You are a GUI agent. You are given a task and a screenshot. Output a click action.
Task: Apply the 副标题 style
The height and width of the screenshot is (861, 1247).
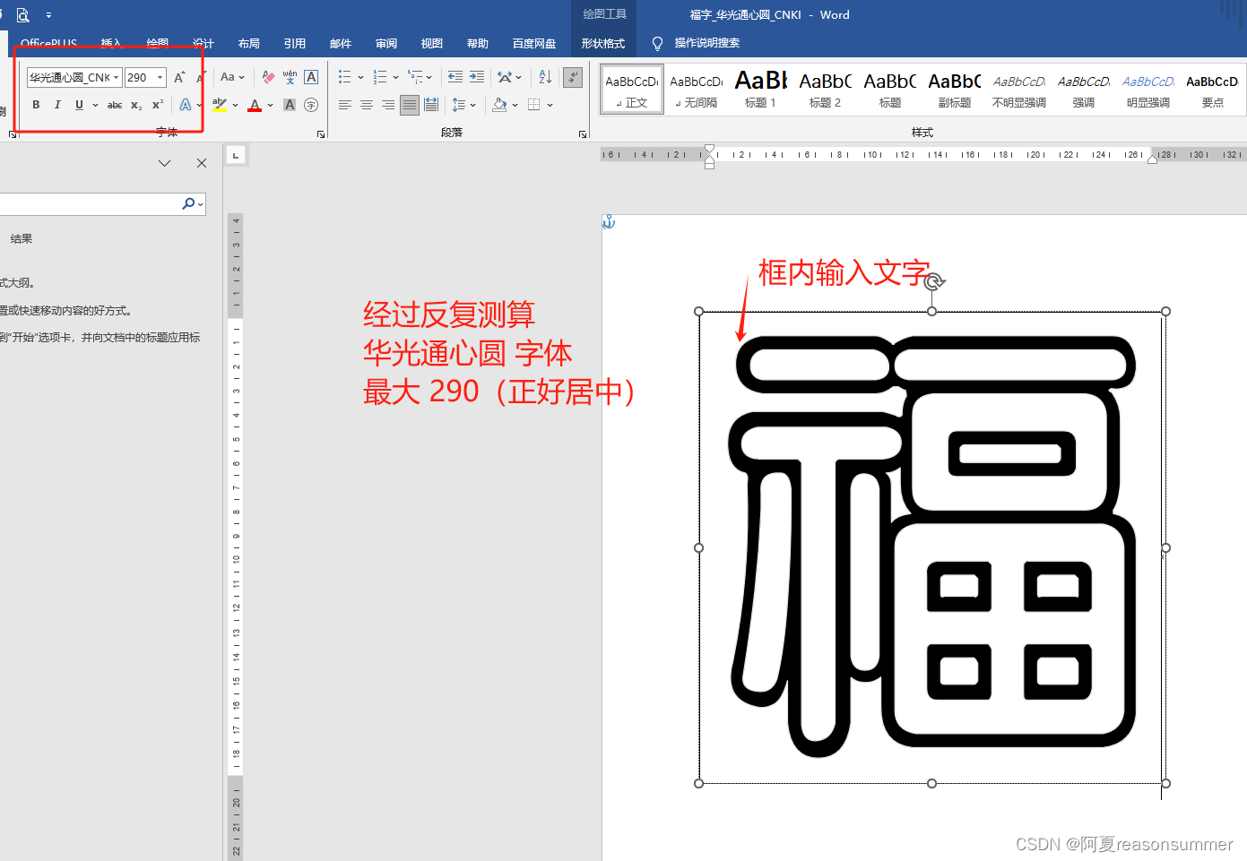(x=955, y=90)
